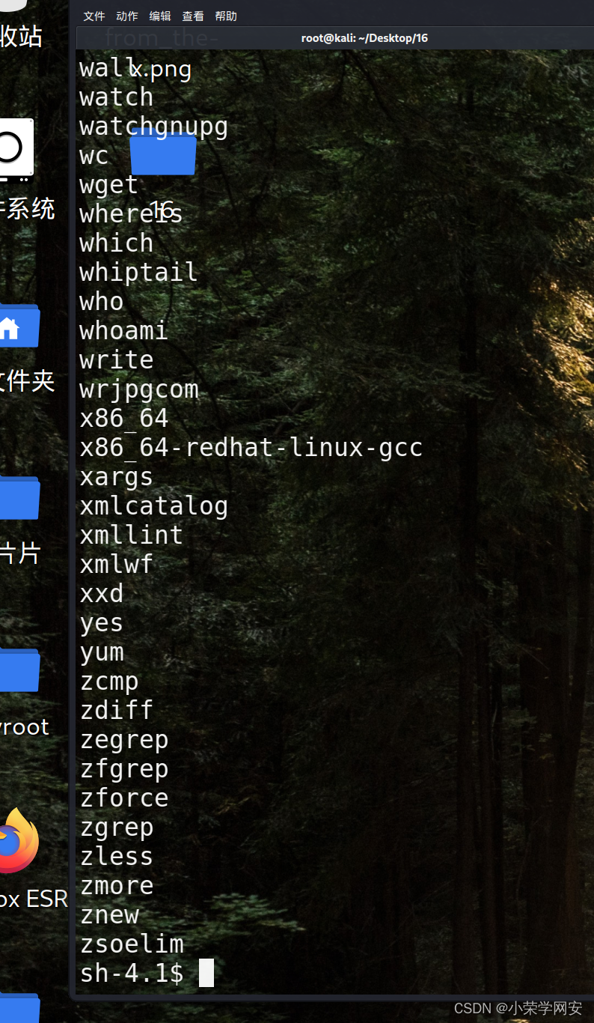
Task: Click the write line in terminal
Action: tap(116, 359)
